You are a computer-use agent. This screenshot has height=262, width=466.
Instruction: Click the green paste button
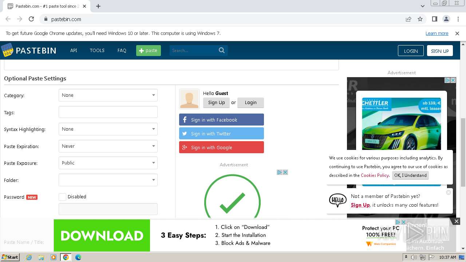(x=149, y=51)
